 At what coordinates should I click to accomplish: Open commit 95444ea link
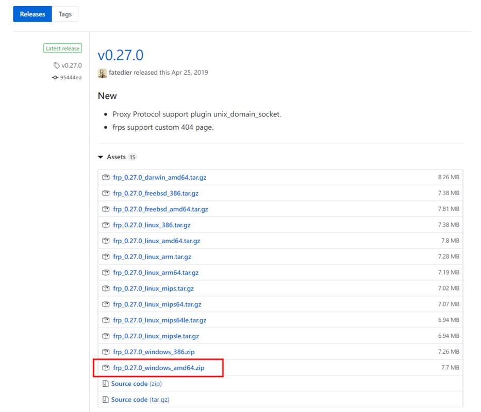pos(71,78)
